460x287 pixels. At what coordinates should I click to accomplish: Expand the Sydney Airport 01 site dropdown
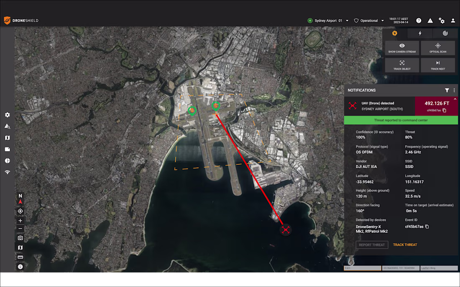tap(347, 21)
